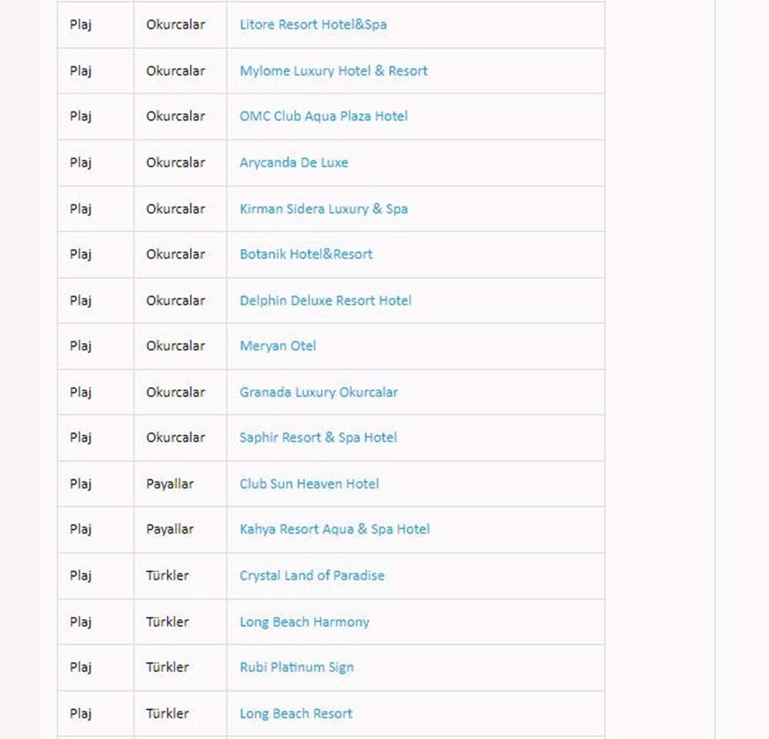Click Kahya Resort Aqua & Spa Hotel

[335, 529]
